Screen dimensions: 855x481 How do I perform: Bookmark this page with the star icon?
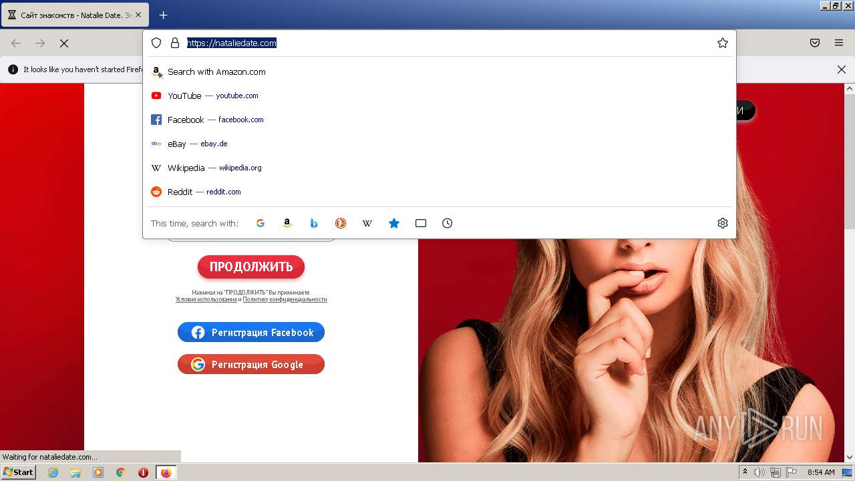pyautogui.click(x=723, y=43)
